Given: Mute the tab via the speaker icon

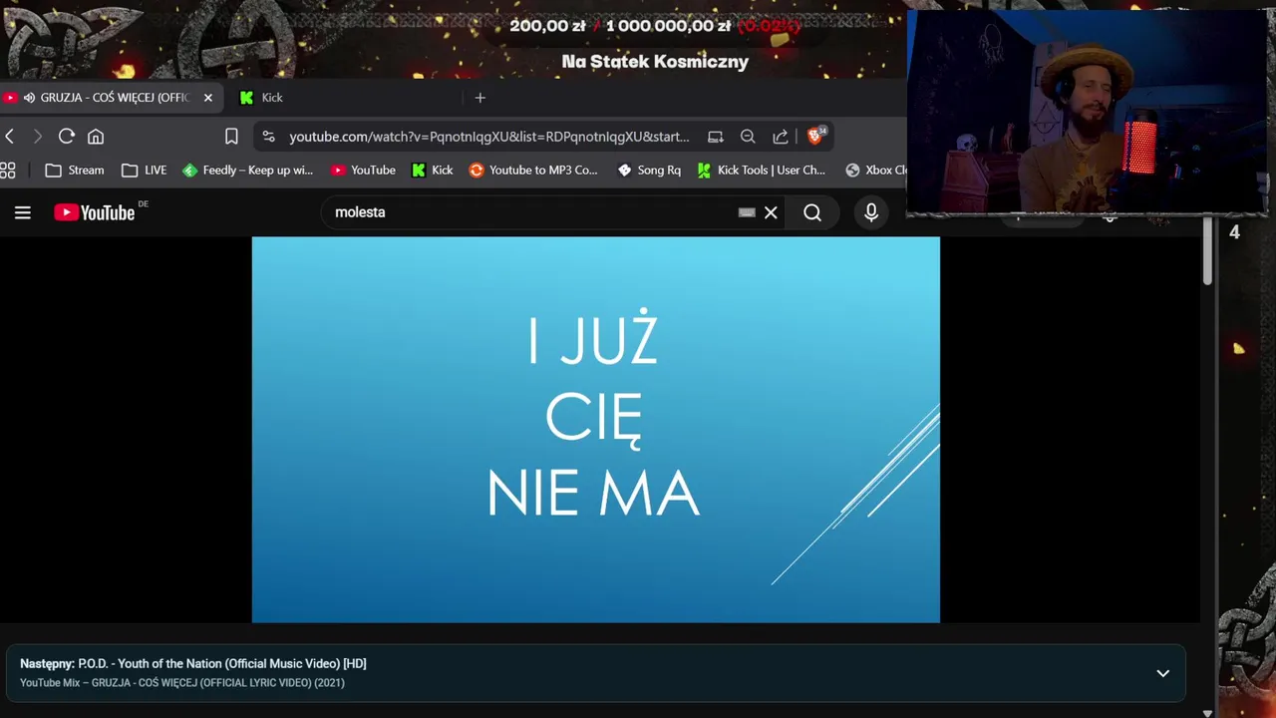Looking at the screenshot, I should point(29,98).
